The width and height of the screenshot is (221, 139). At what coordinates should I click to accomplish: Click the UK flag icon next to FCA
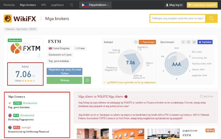pos(10,115)
